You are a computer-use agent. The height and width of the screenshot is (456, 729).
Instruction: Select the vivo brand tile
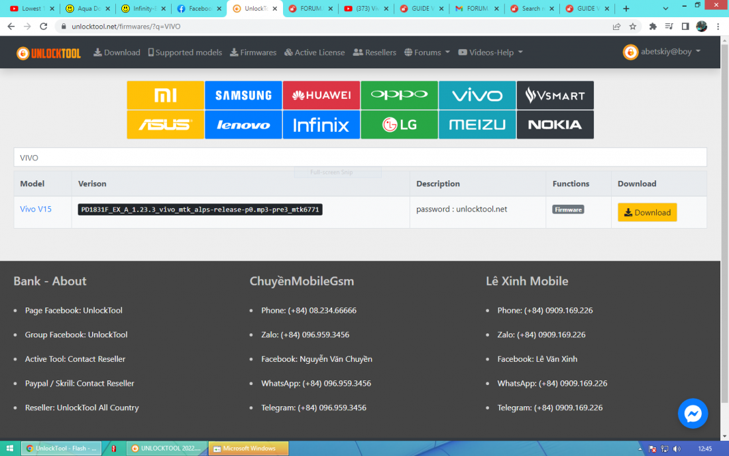[x=477, y=95]
